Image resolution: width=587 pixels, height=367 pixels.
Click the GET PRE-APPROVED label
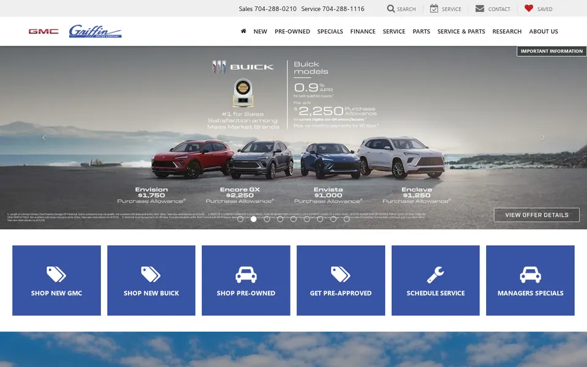coord(341,293)
